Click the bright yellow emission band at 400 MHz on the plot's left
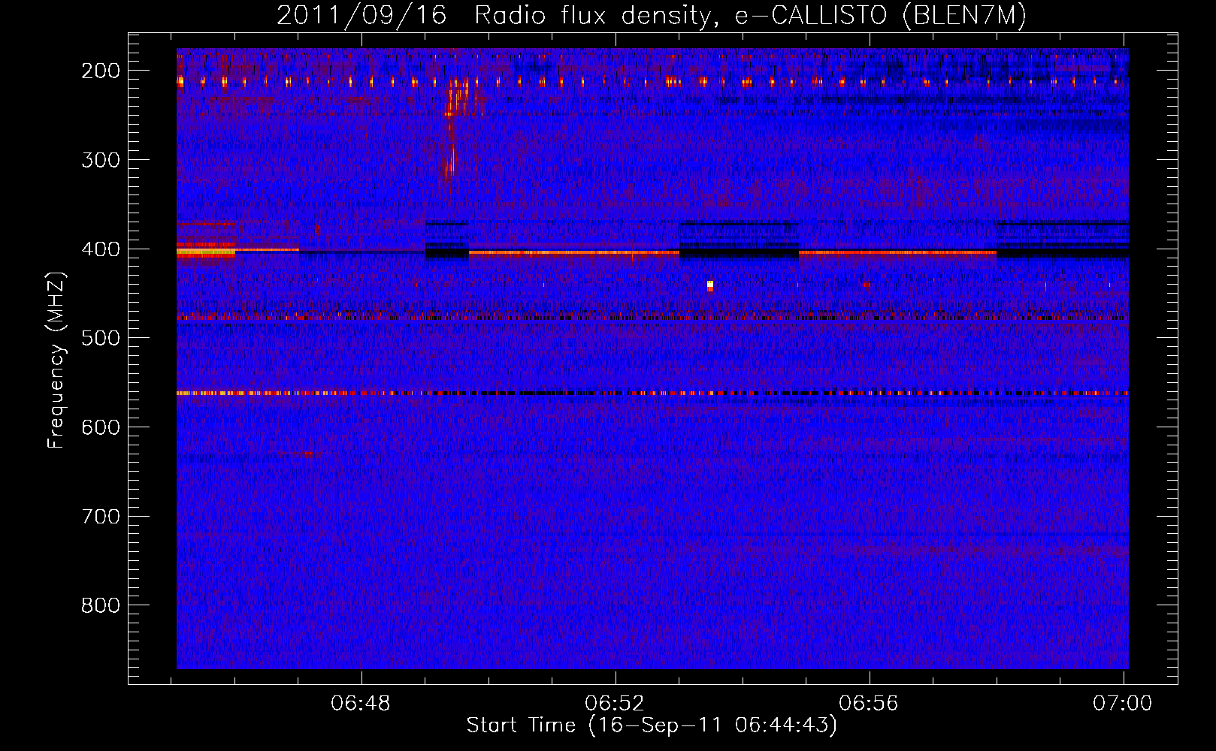The image size is (1216, 751). coord(206,253)
